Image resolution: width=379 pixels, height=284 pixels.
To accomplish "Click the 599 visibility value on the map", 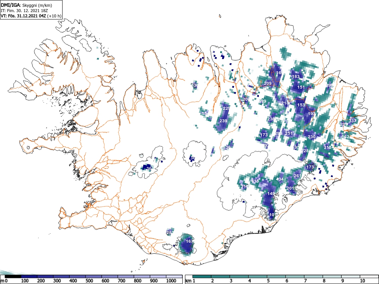I will (262, 101).
